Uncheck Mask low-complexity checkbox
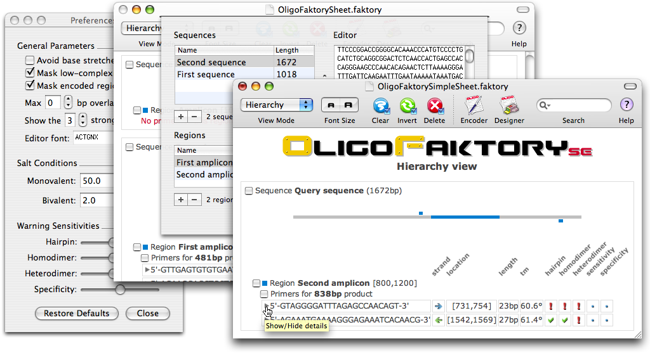Image resolution: width=650 pixels, height=353 pixels. coord(30,73)
